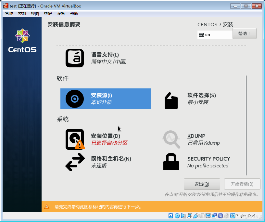Click the 开始安装(B) begin installation button
The height and width of the screenshot is (222, 265).
[242, 184]
